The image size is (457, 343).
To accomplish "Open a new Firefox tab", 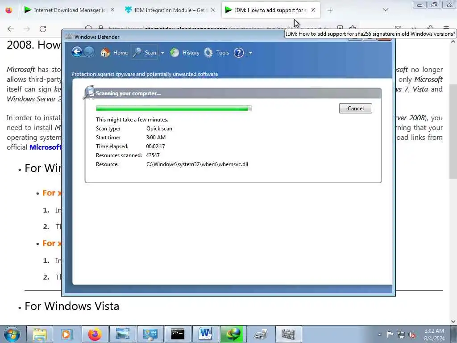I will pyautogui.click(x=330, y=10).
